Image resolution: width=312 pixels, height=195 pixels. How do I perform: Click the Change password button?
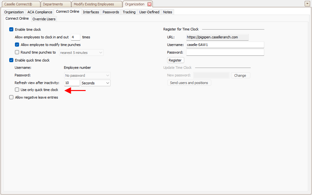coord(240,75)
